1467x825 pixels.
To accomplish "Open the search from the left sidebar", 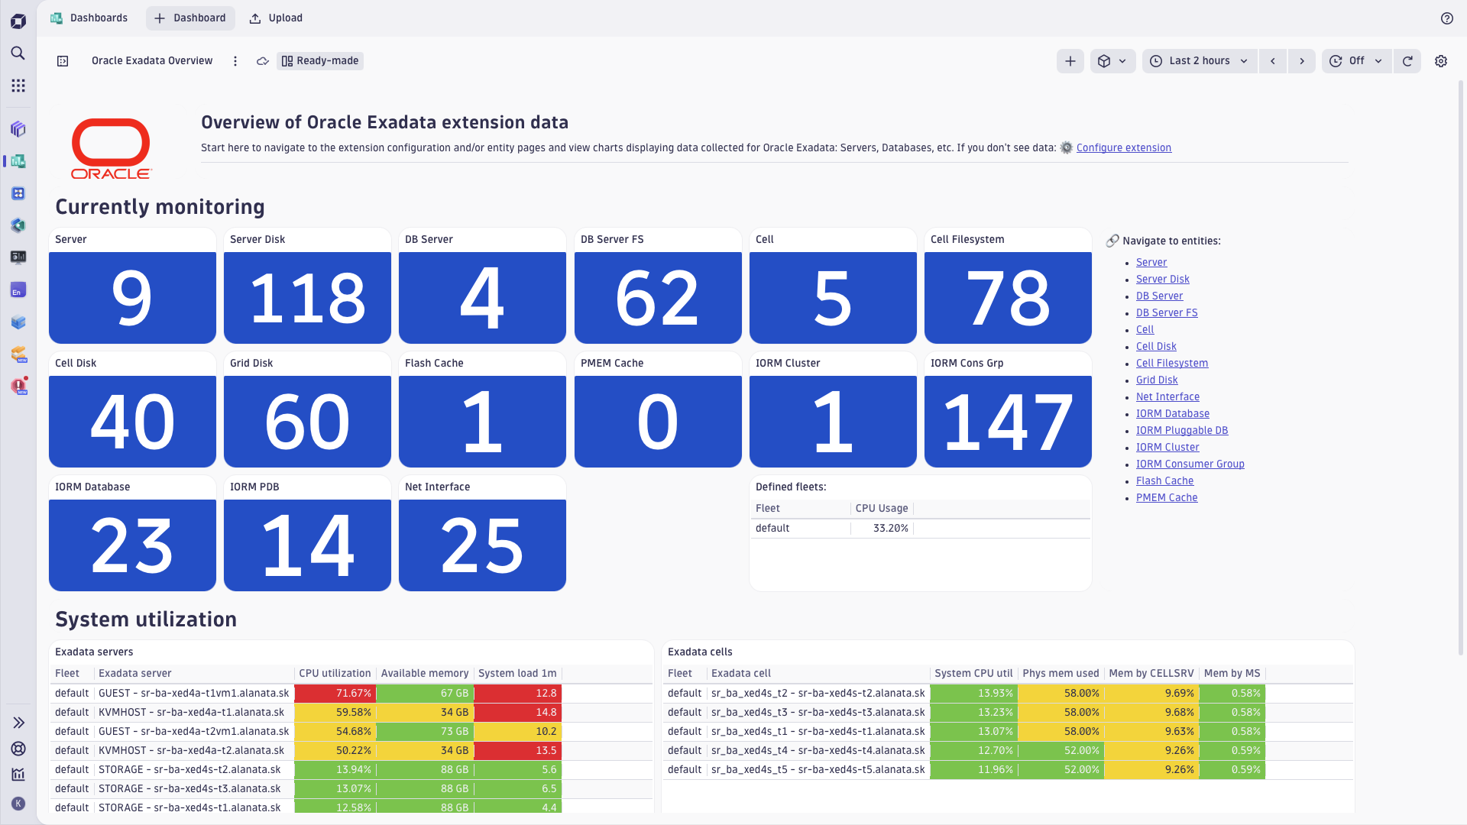I will (18, 53).
